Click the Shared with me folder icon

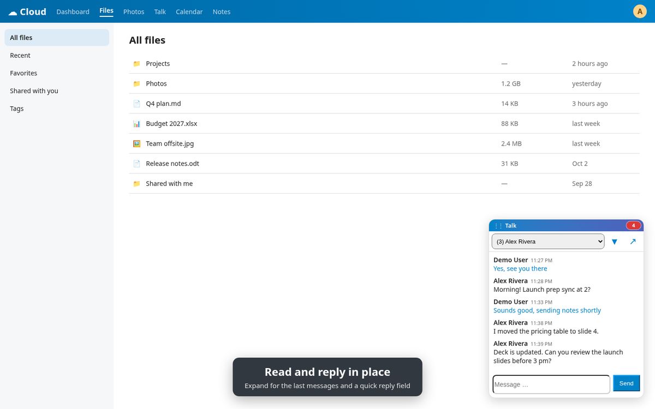(x=136, y=184)
